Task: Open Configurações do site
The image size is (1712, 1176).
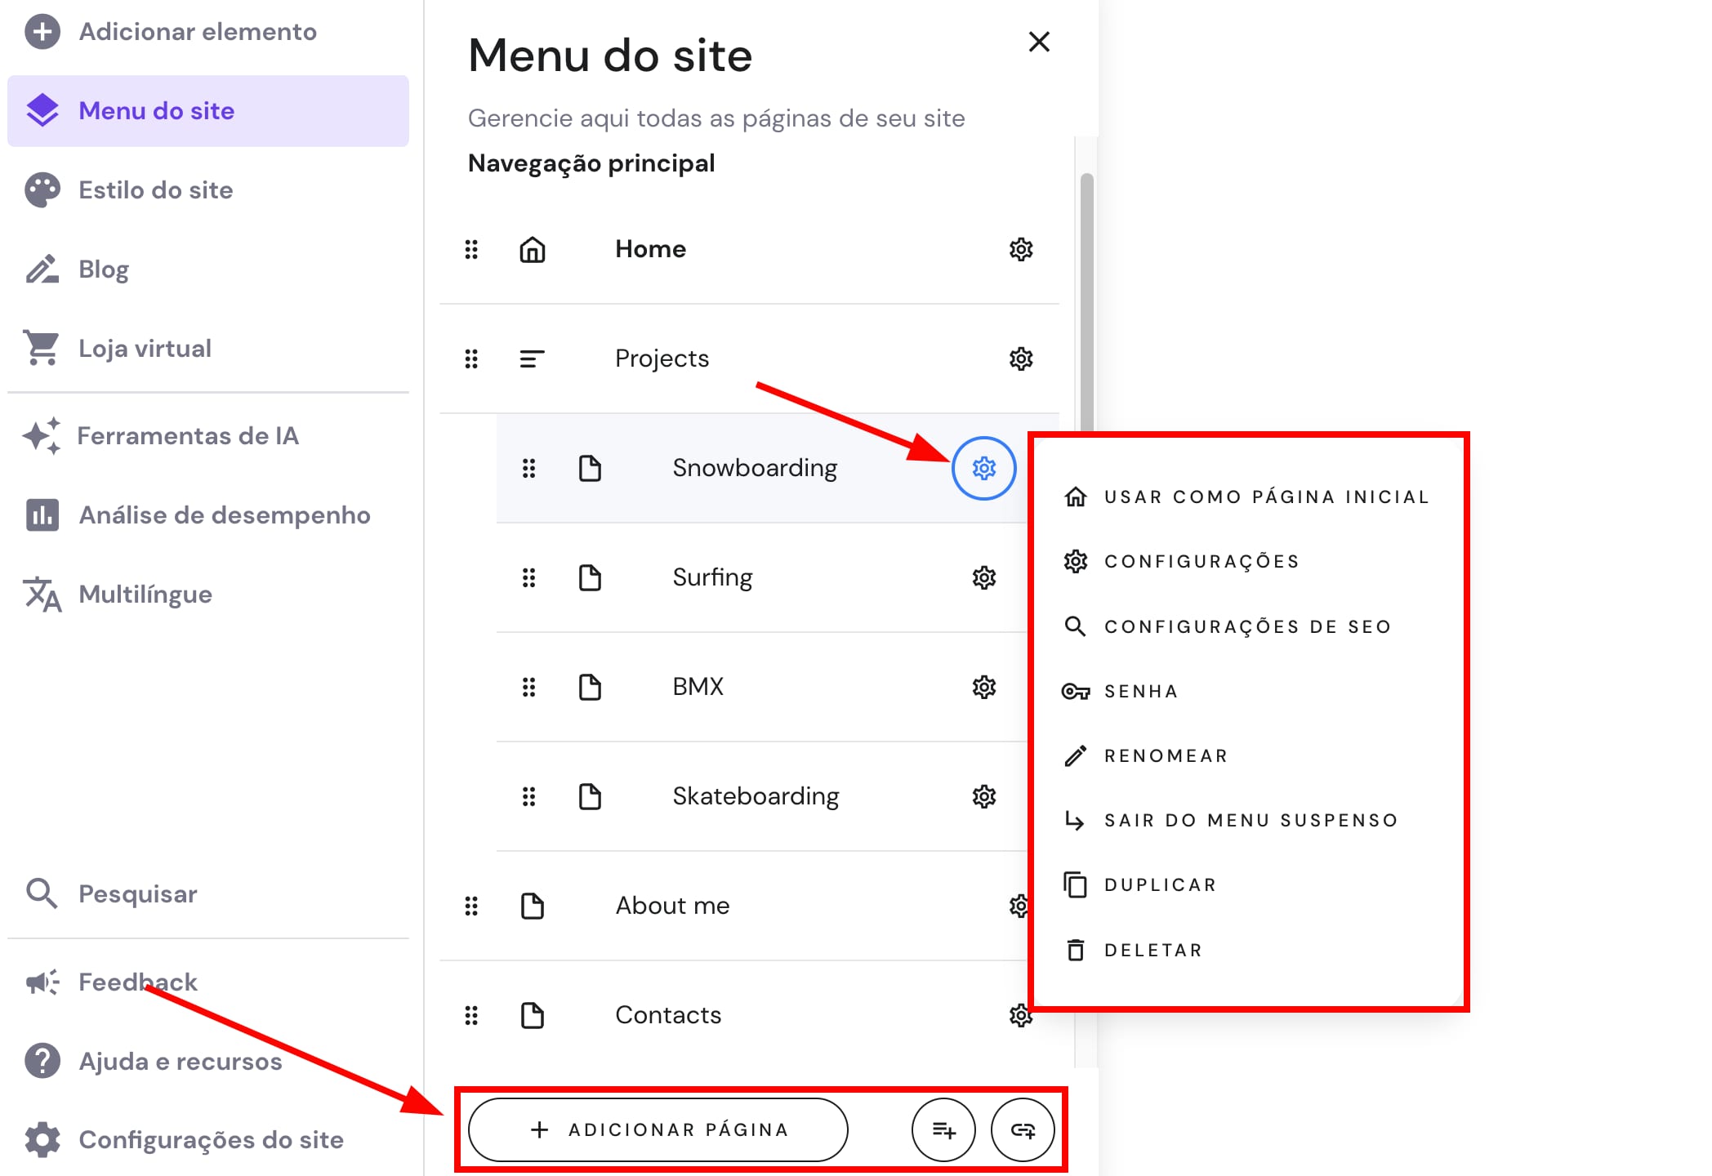Action: click(x=211, y=1139)
